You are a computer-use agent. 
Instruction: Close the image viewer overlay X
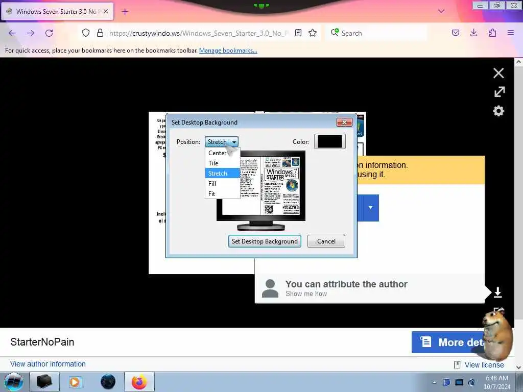point(498,73)
